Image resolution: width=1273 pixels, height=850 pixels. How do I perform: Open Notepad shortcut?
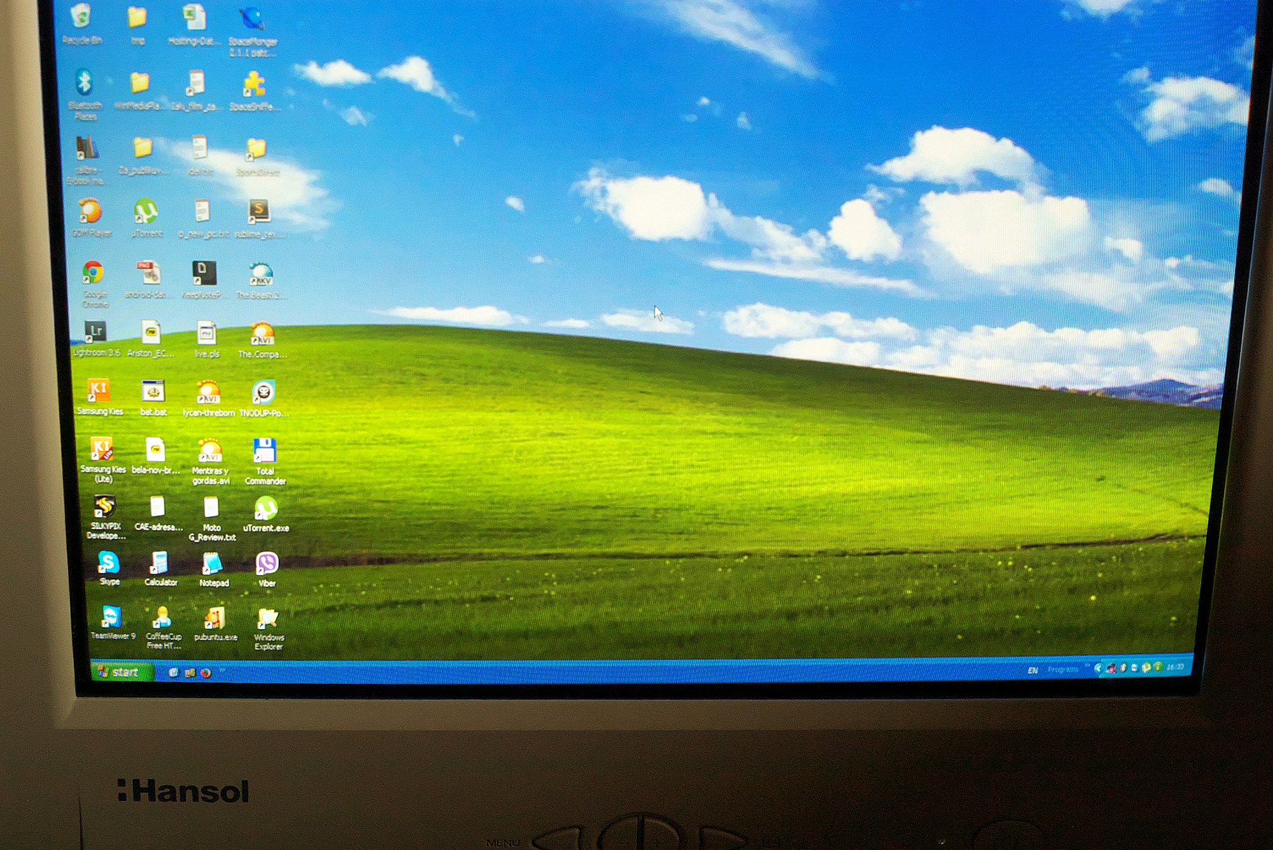tap(213, 569)
